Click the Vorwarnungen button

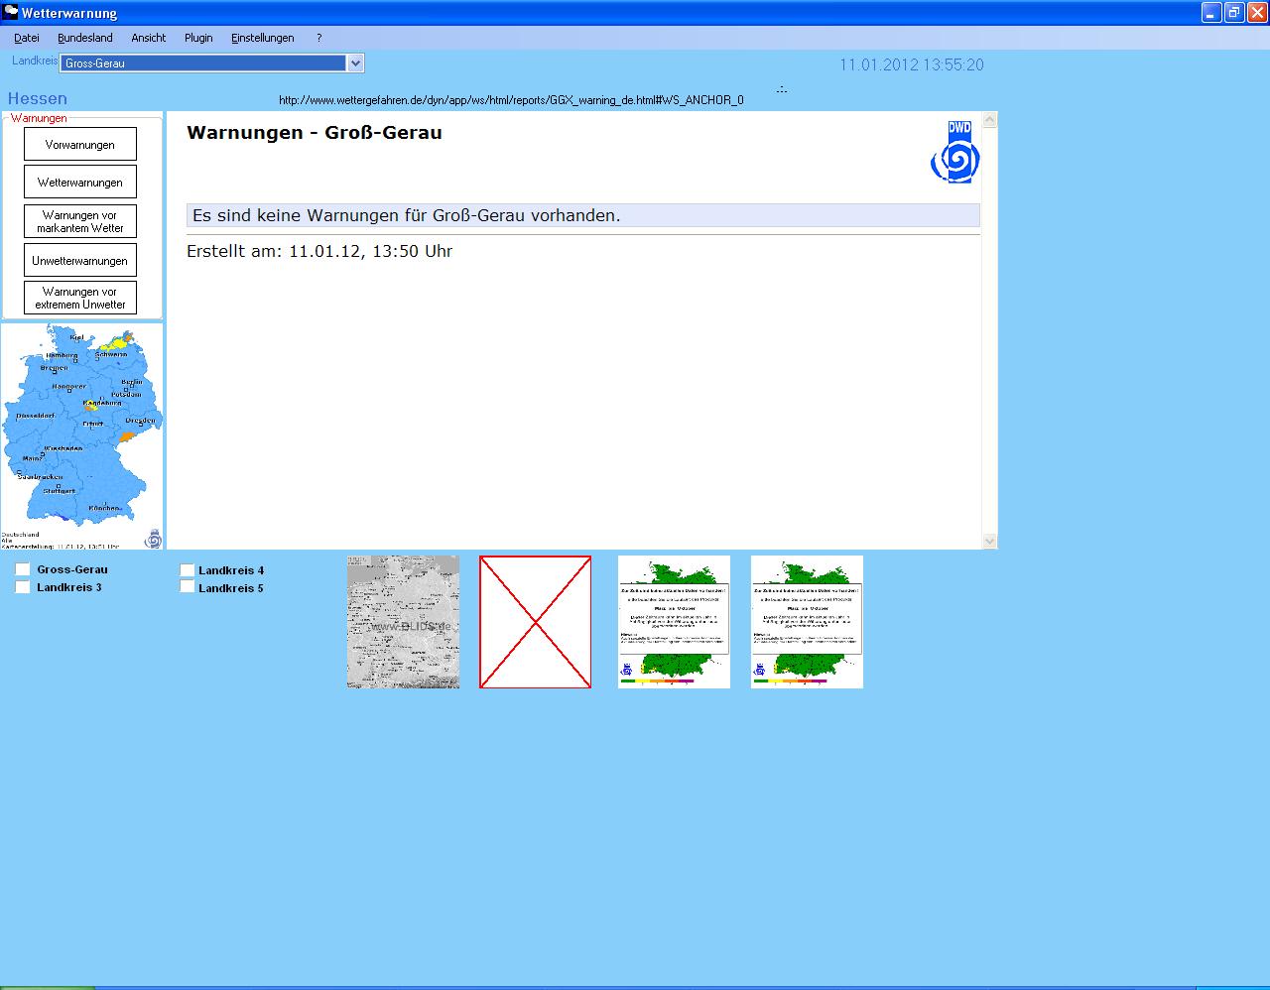coord(80,145)
